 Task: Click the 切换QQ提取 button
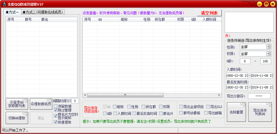coord(17,118)
